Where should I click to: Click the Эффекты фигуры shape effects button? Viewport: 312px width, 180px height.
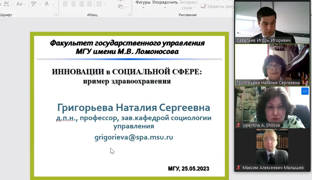pos(217,6)
